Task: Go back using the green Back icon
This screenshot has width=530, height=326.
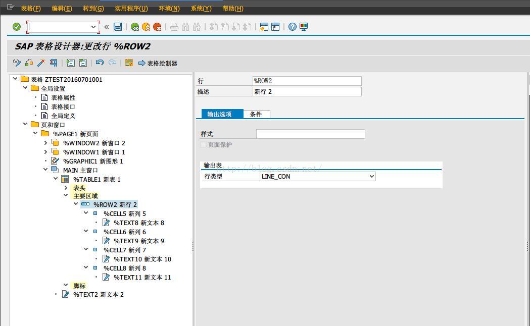Action: point(135,27)
